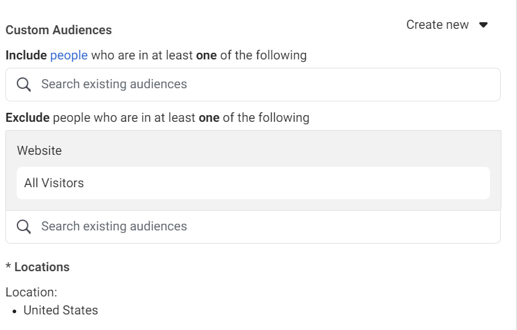Select the All Visitors excluded audience
Viewport: 517px width, 330px height.
(253, 183)
